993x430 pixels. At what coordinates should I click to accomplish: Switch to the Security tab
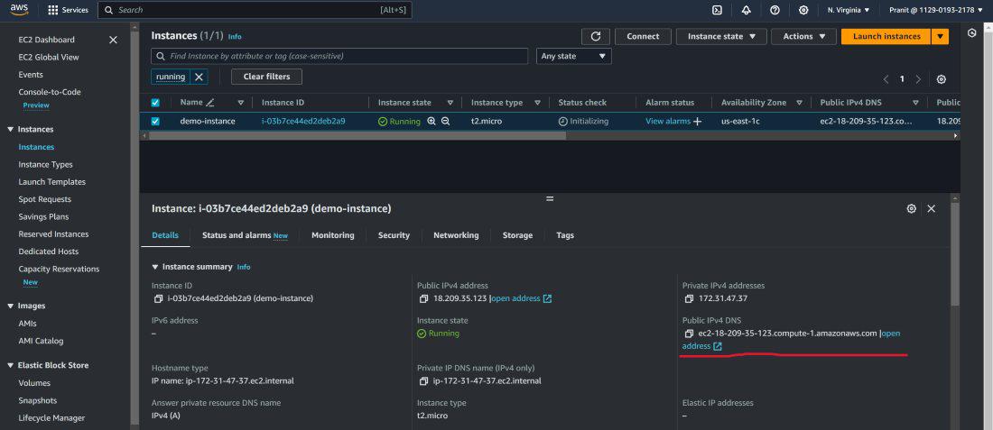pyautogui.click(x=394, y=235)
